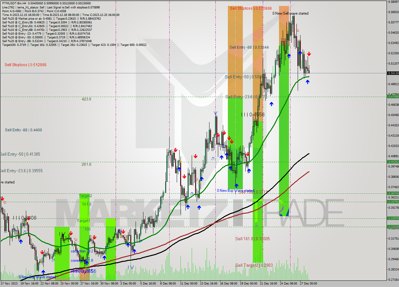Click the green 0.33978 price level tag
Image resolution: width=399 pixels, height=287 pixels.
[393, 218]
